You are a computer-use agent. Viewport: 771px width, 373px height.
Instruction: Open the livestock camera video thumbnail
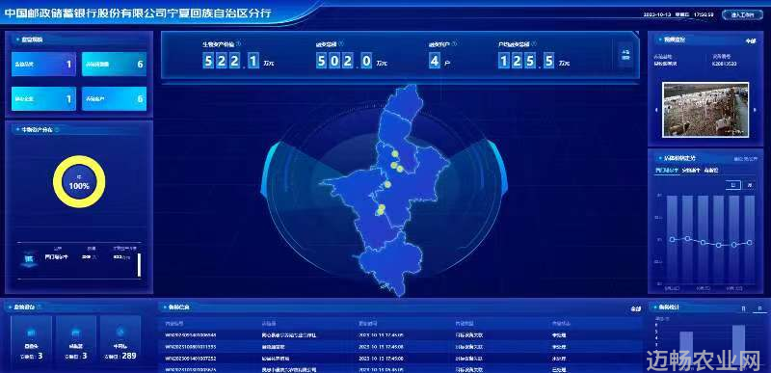tap(705, 110)
